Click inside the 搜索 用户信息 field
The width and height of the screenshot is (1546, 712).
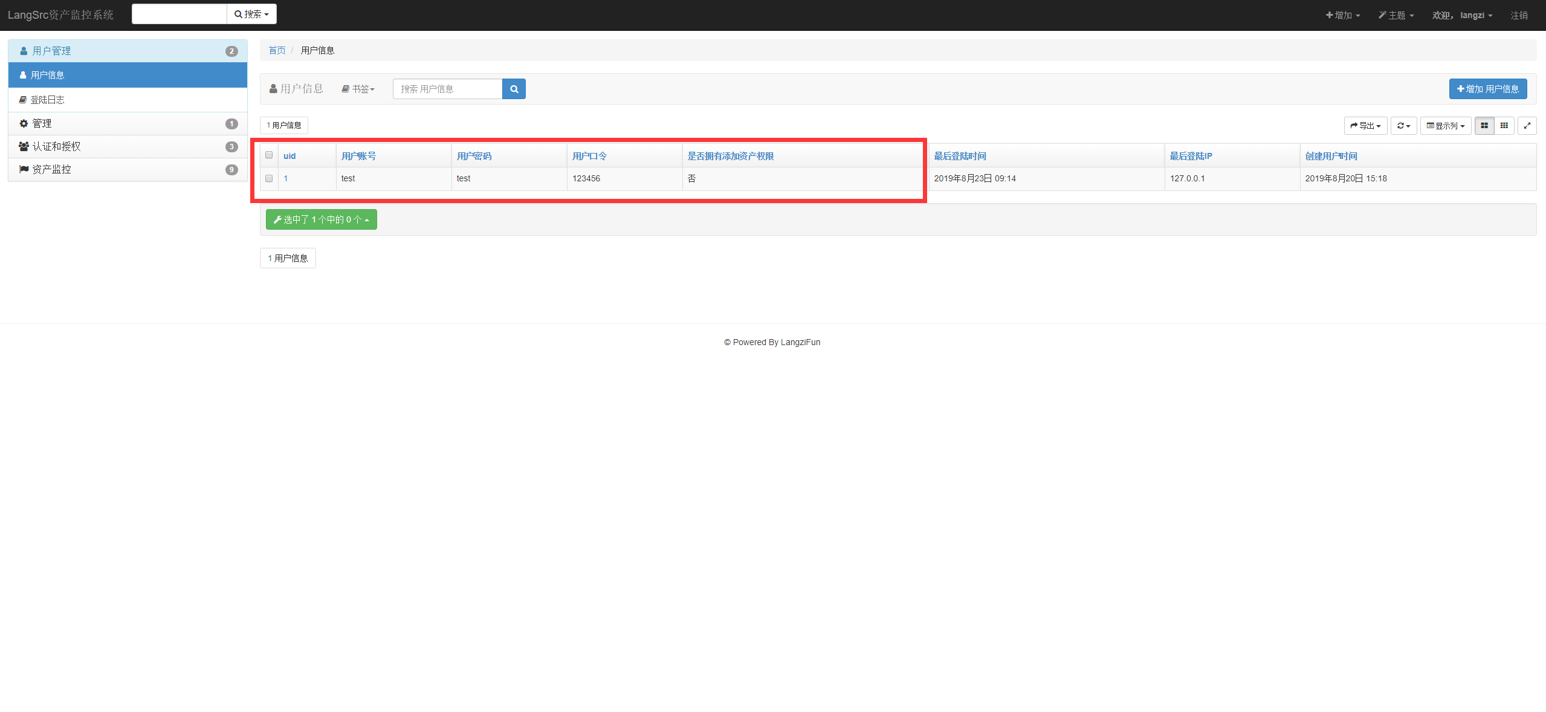click(447, 89)
